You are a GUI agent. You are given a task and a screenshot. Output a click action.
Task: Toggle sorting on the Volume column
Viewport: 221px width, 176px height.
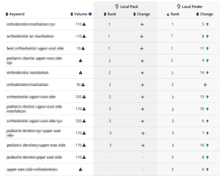coord(72,14)
